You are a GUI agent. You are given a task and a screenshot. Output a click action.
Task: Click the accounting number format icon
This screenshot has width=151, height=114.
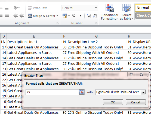tap(65, 16)
